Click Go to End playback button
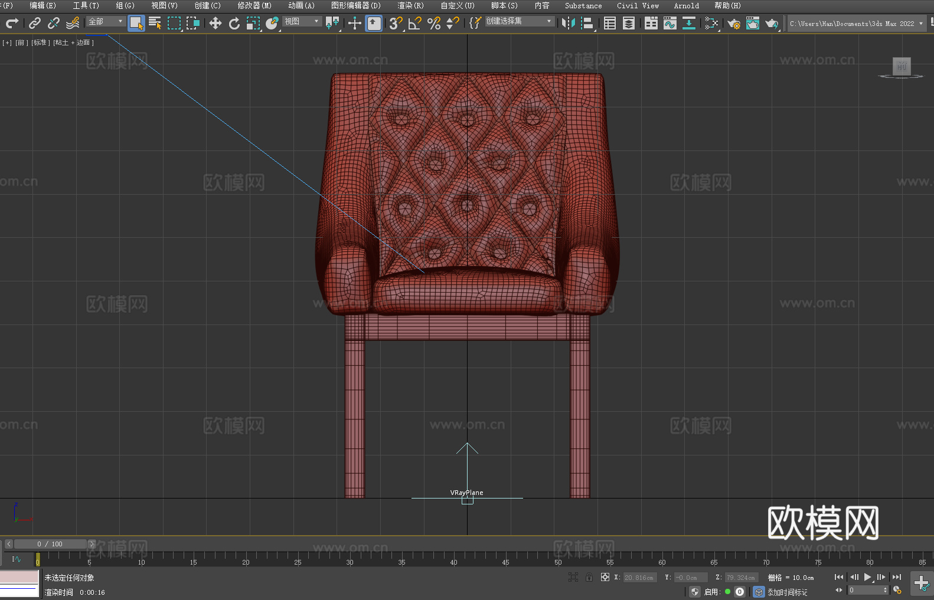Viewport: 934px width, 600px height. [897, 577]
